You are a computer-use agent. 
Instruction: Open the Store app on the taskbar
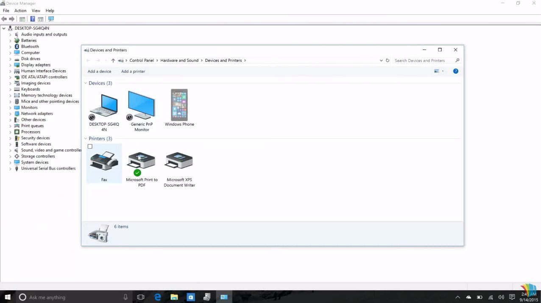[190, 297]
